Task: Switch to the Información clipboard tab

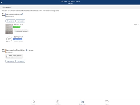Action: point(58,102)
